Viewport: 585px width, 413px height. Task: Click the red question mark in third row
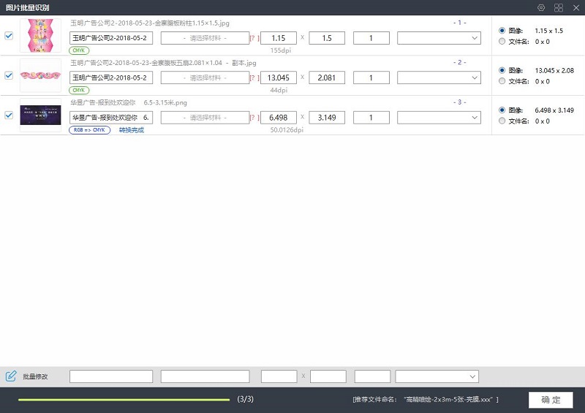click(x=254, y=118)
